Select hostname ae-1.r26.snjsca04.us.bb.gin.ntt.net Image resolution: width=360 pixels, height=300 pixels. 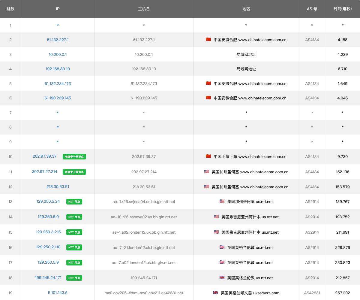click(x=144, y=202)
